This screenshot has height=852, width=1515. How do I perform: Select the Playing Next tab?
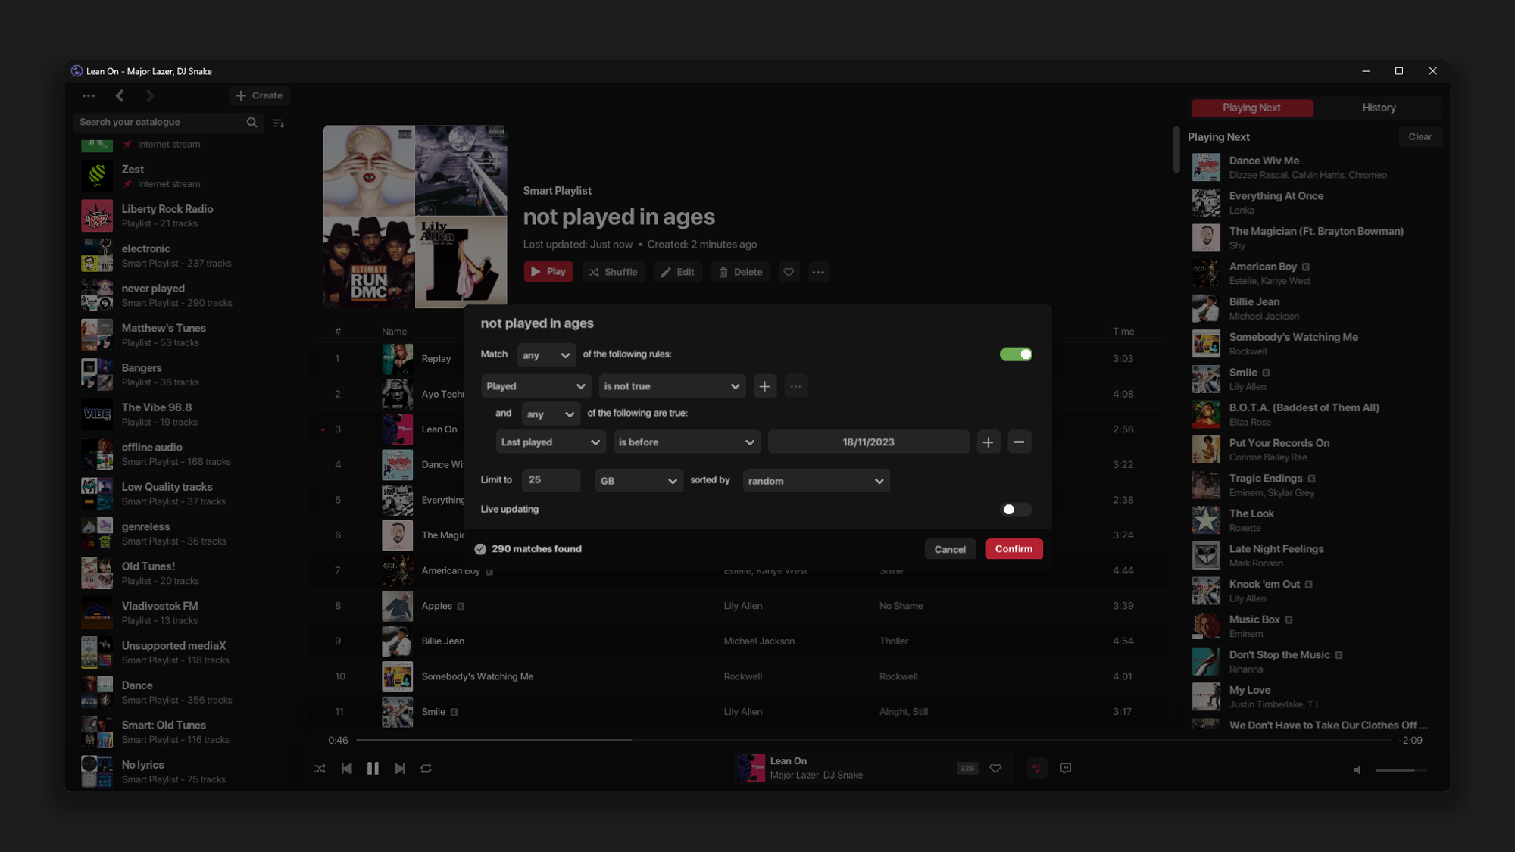coord(1251,108)
